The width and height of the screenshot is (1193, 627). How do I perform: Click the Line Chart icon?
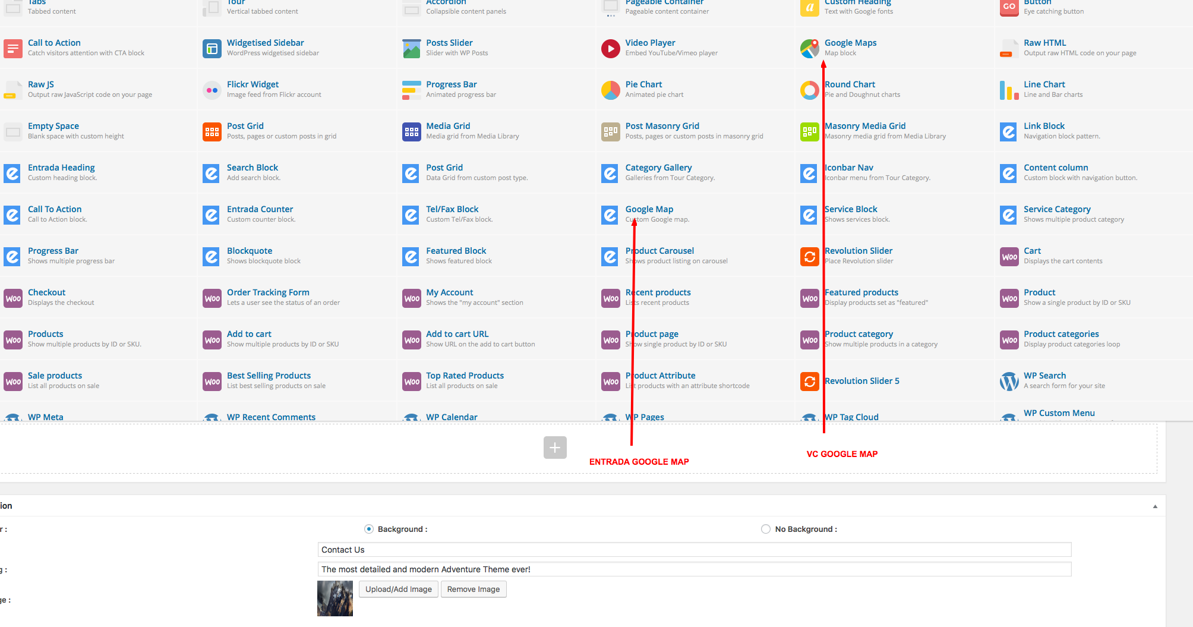coord(1009,90)
